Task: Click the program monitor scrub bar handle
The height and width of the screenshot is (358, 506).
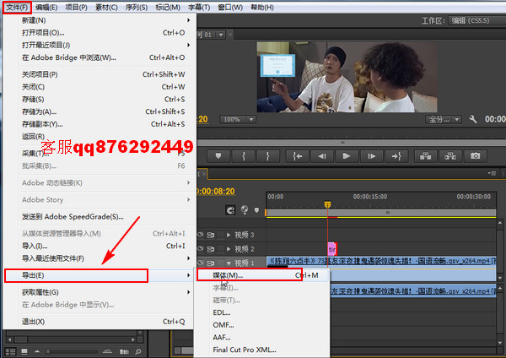Action: coord(342,142)
